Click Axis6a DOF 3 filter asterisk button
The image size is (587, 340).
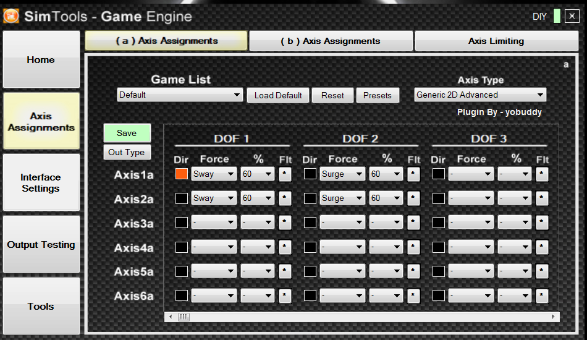pyautogui.click(x=541, y=295)
